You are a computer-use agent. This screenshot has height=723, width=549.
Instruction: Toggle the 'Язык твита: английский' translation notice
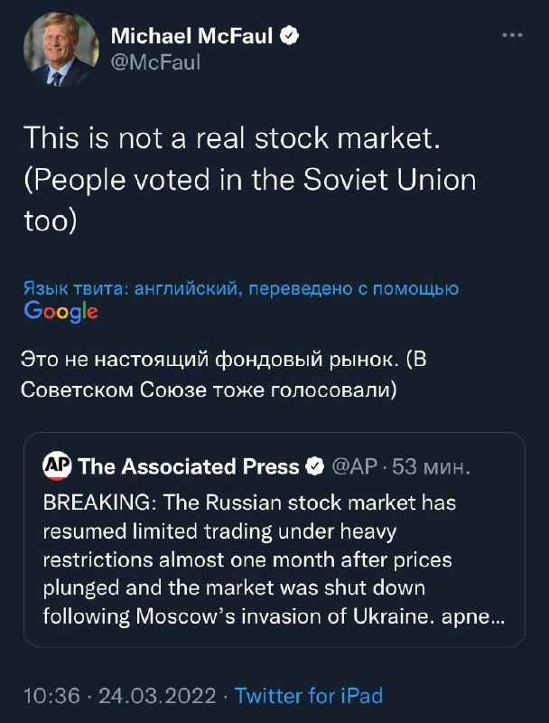(241, 288)
